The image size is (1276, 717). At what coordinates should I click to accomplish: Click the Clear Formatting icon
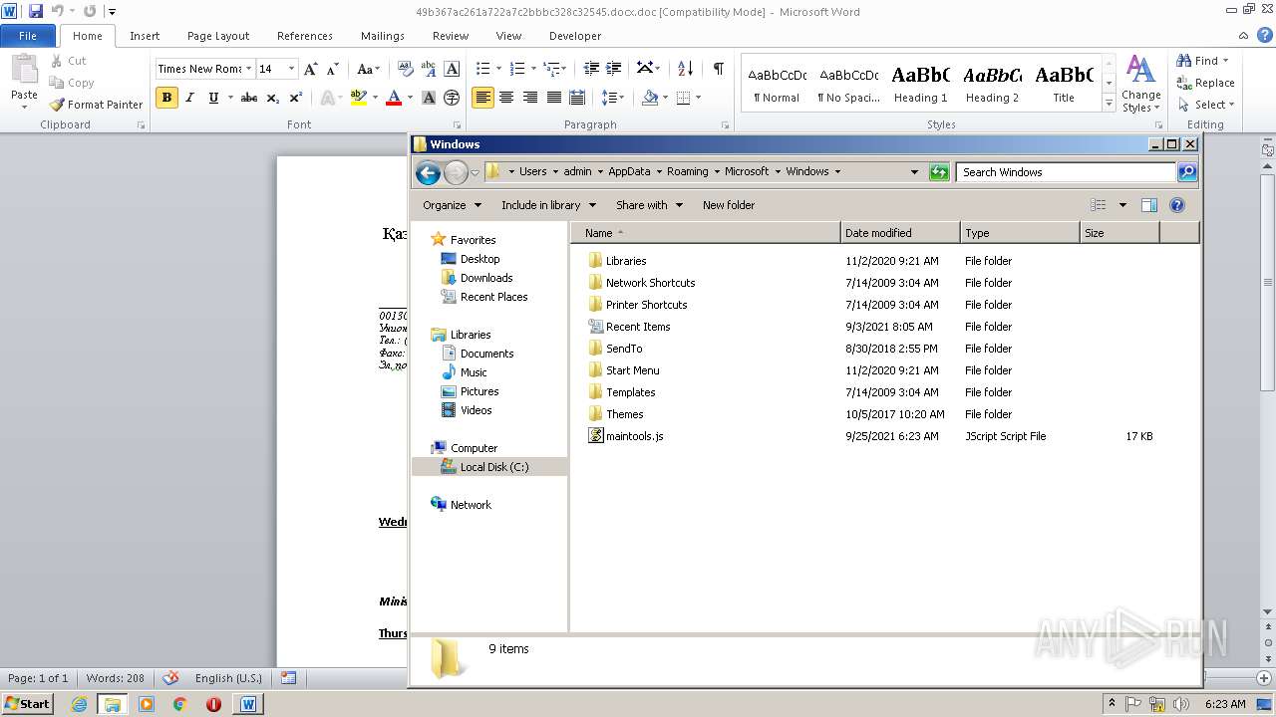405,69
